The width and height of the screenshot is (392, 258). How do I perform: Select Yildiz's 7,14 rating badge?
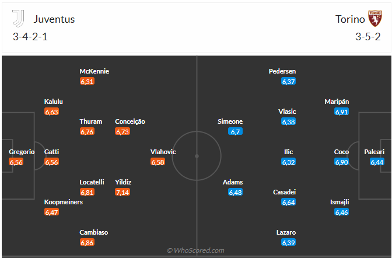pyautogui.click(x=123, y=192)
